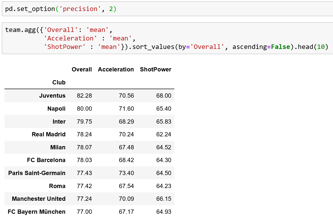The width and height of the screenshot is (333, 220).
Task: Select the Real Madrid row label
Action: click(x=49, y=134)
